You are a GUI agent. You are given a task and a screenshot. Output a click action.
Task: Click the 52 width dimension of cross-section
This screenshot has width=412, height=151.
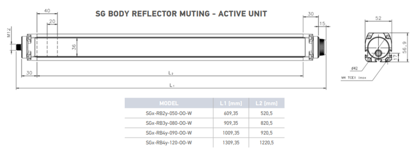[x=378, y=18]
